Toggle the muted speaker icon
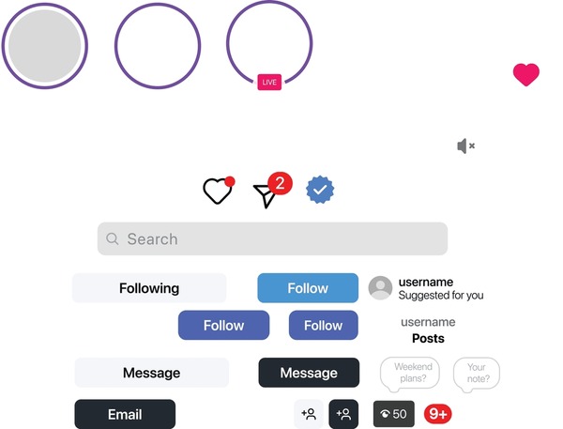Image resolution: width=563 pixels, height=429 pixels. coord(466,146)
